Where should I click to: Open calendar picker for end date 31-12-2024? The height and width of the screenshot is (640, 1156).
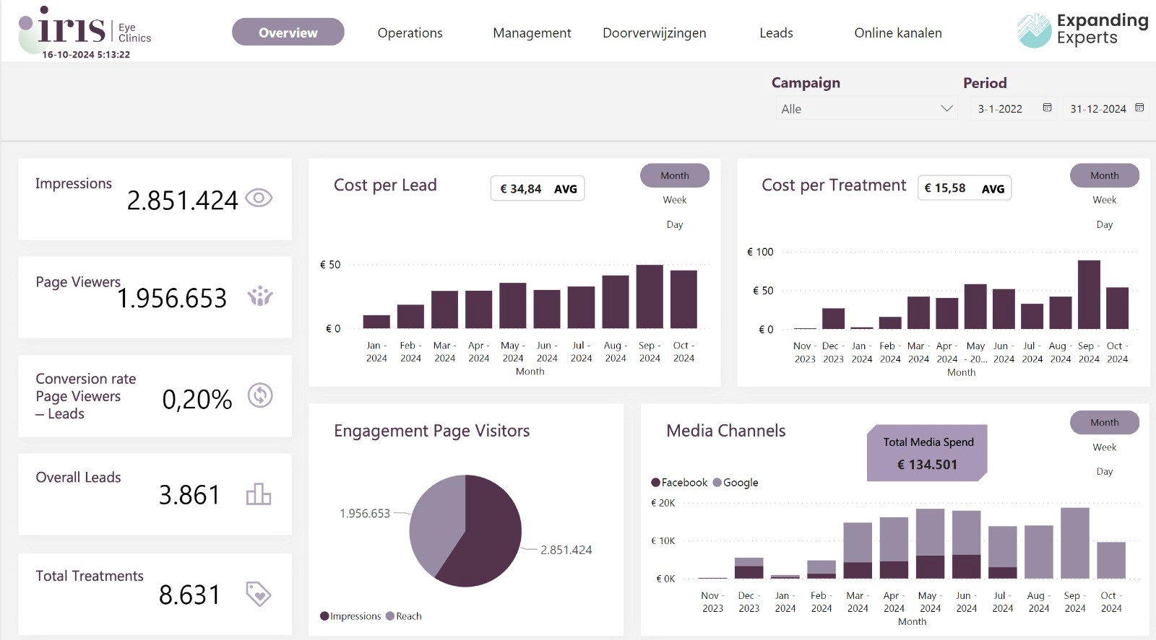tap(1139, 108)
